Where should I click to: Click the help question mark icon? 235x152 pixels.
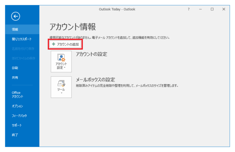tap(189, 9)
